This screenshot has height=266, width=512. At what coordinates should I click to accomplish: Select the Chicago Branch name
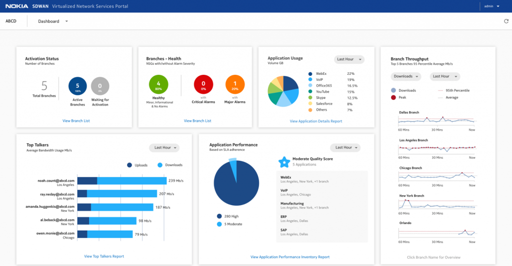[410, 168]
